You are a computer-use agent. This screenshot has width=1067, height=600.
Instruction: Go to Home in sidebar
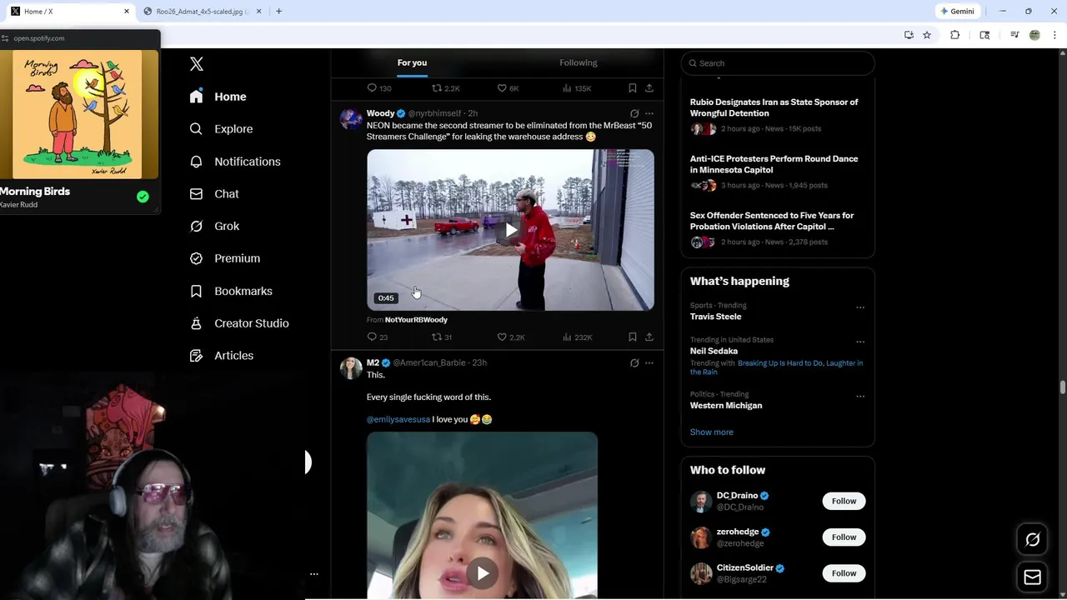coord(218,97)
